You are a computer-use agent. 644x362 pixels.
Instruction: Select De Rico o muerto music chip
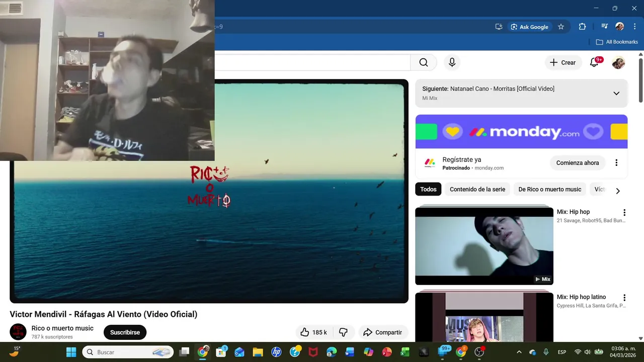coord(550,190)
